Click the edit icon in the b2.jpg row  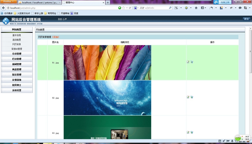tap(188, 97)
